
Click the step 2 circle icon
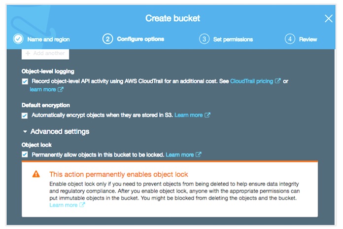click(107, 39)
